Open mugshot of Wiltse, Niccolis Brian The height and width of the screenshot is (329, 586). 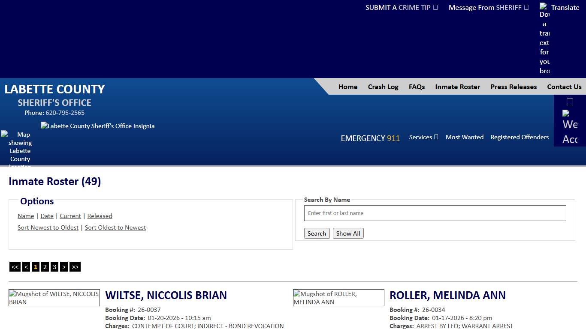[54, 298]
